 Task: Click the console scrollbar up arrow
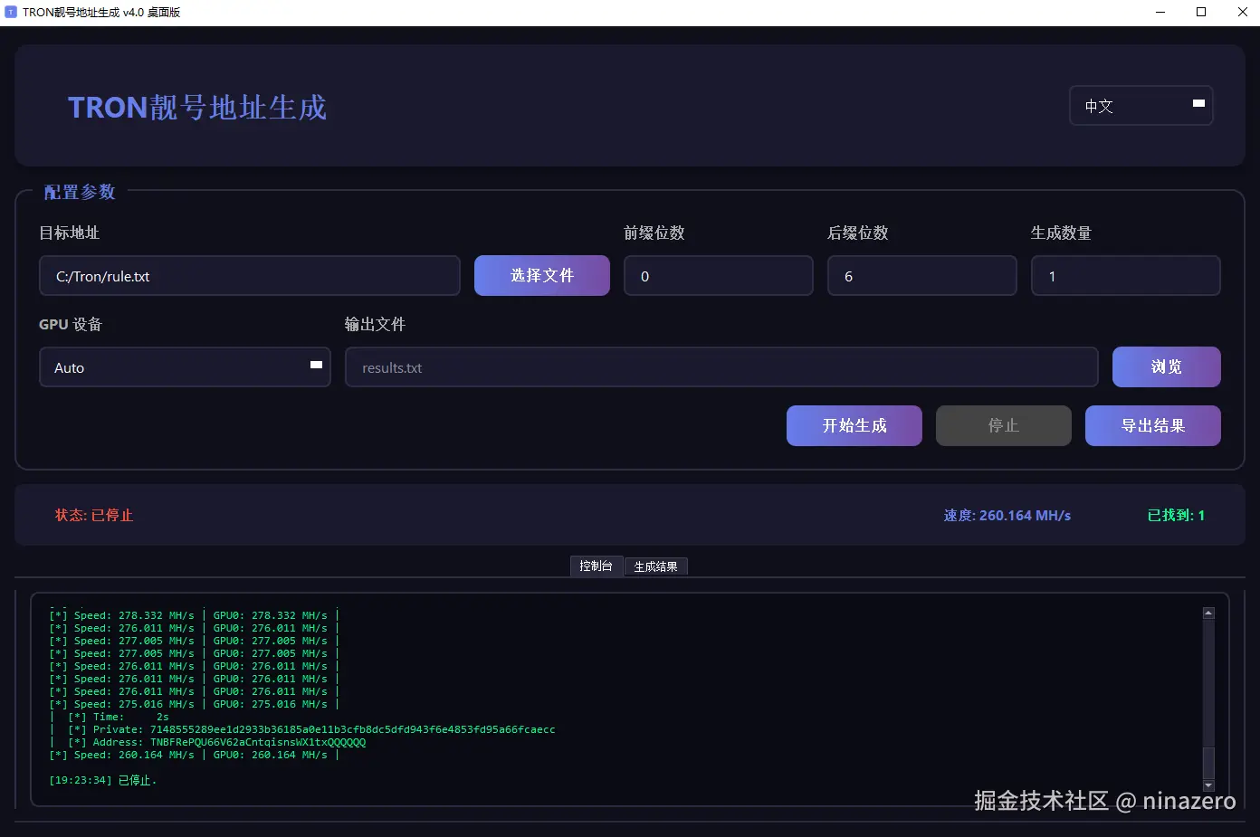pyautogui.click(x=1208, y=613)
